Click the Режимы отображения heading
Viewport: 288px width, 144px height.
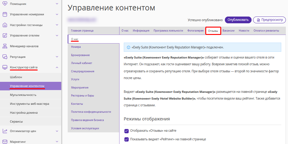click(x=147, y=119)
